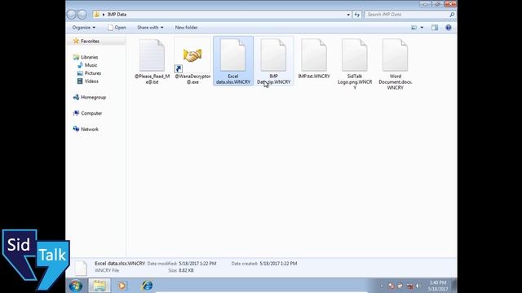Image resolution: width=522 pixels, height=293 pixels.
Task: Click the Windows Explorer taskbar icon
Action: [x=100, y=286]
